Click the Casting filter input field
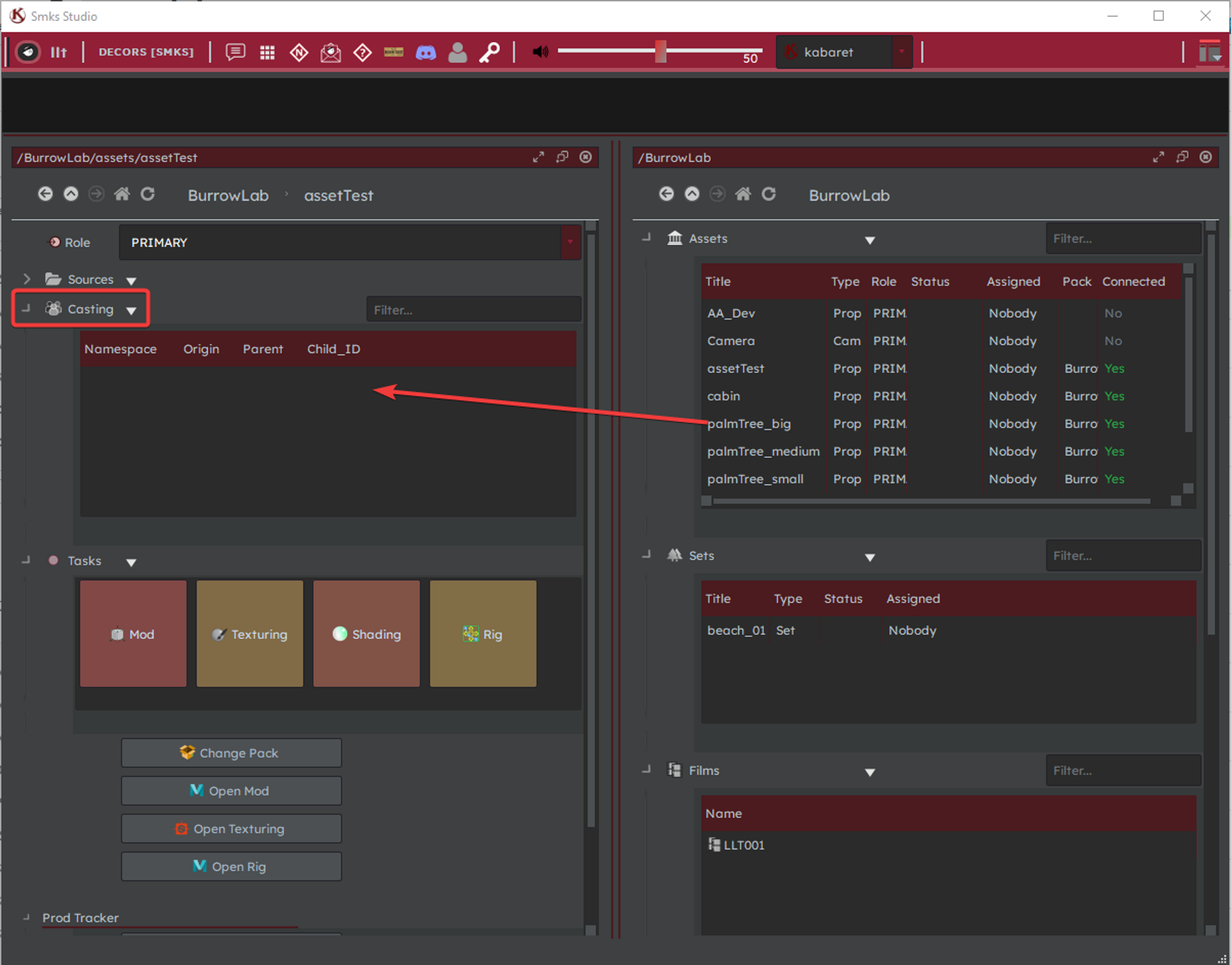This screenshot has width=1231, height=965. (474, 310)
